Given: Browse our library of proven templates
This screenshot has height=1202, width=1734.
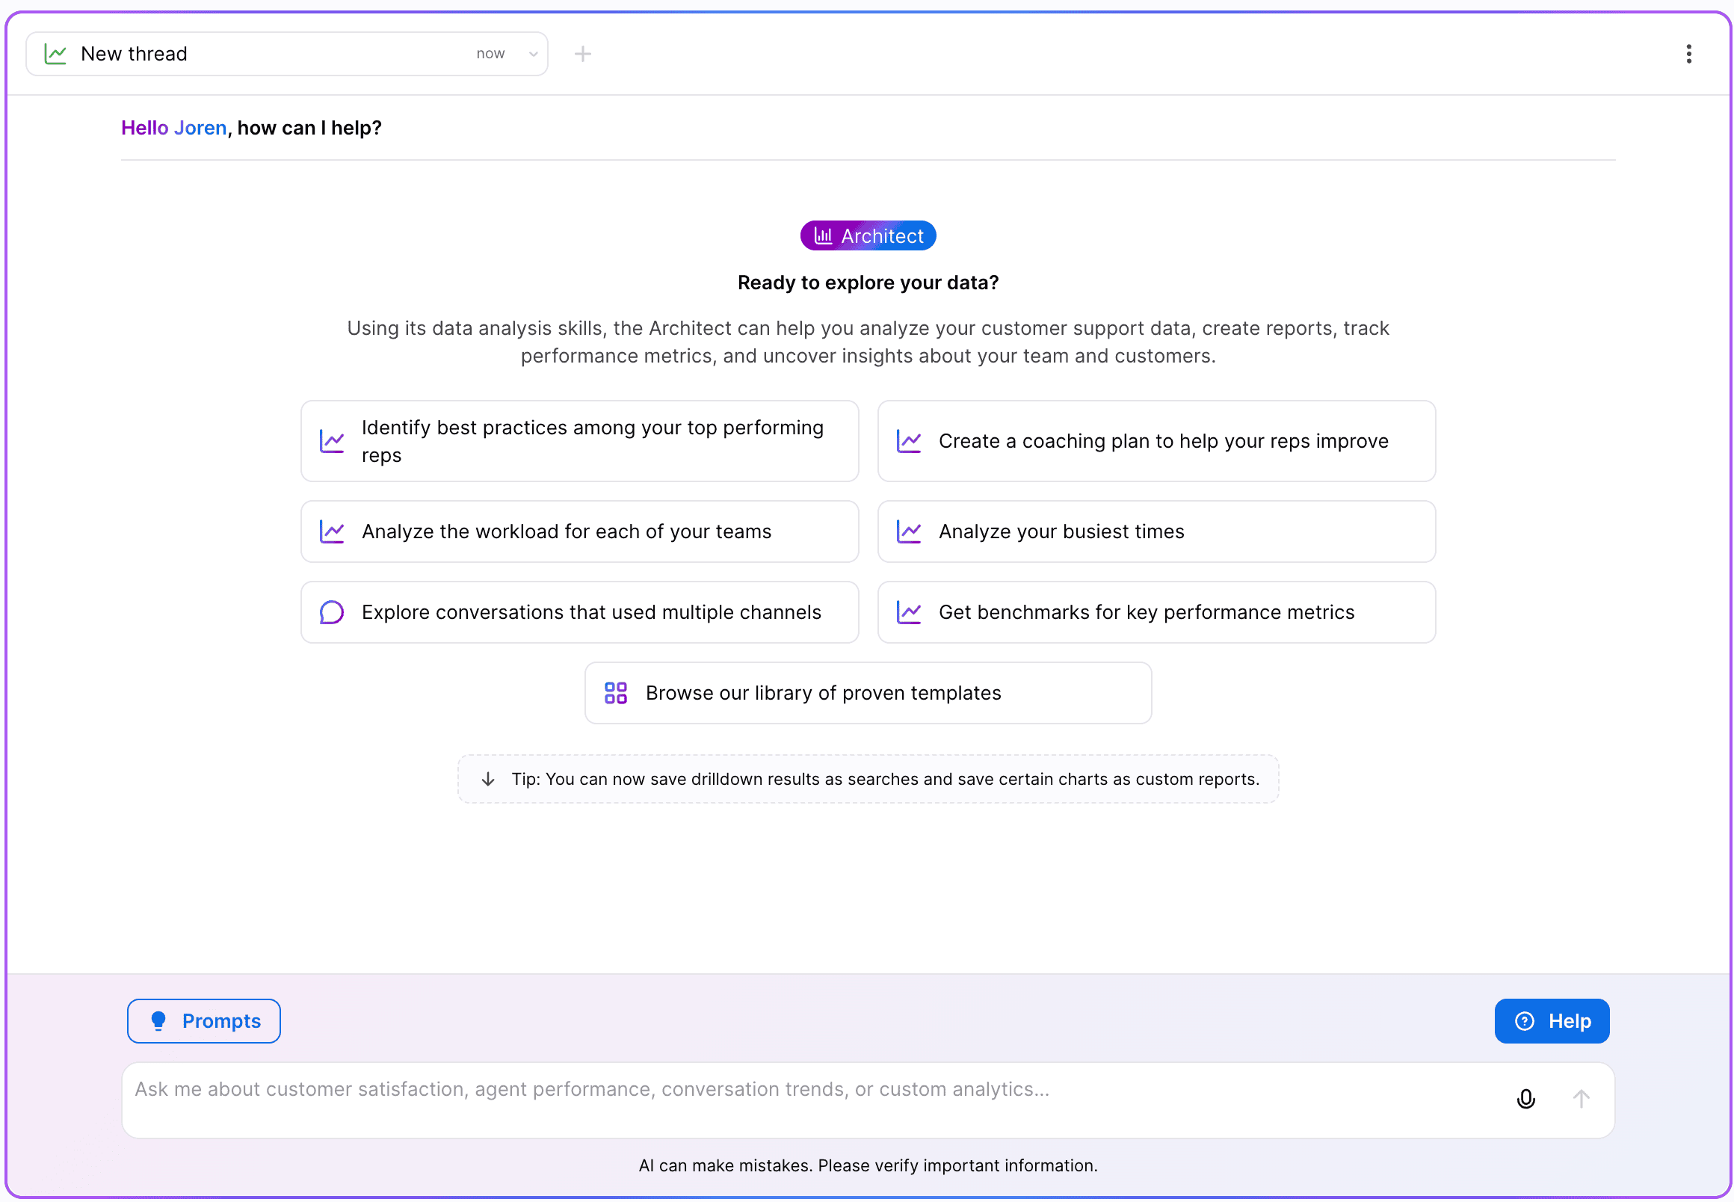Looking at the screenshot, I should pyautogui.click(x=868, y=693).
